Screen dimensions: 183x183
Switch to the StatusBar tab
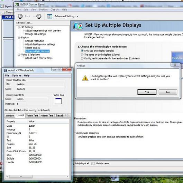(60, 116)
